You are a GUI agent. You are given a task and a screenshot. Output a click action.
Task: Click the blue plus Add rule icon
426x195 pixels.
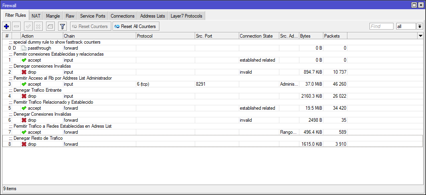click(6, 26)
